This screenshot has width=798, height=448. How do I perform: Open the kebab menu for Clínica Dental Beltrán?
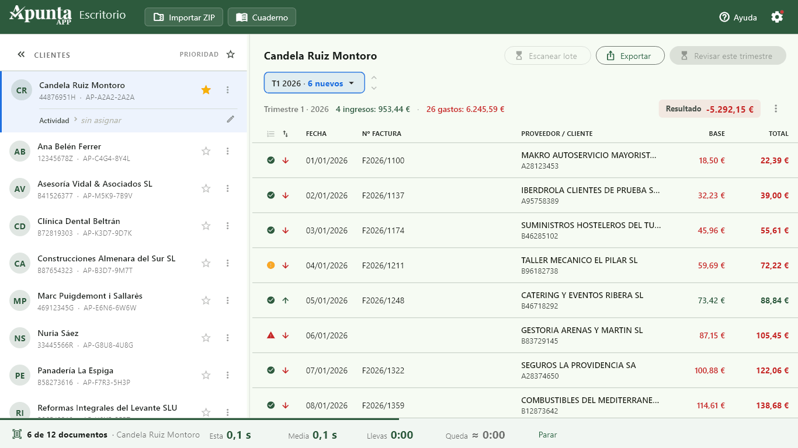pyautogui.click(x=228, y=226)
